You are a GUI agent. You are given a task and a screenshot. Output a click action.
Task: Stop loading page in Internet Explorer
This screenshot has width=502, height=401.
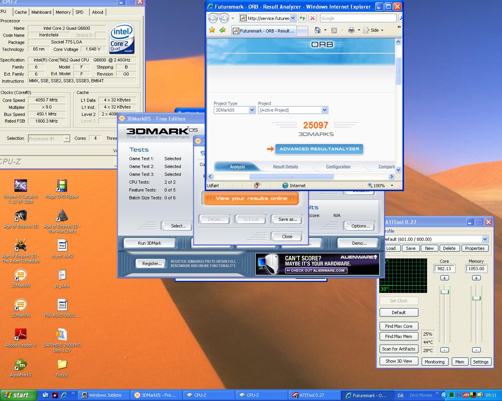point(312,18)
